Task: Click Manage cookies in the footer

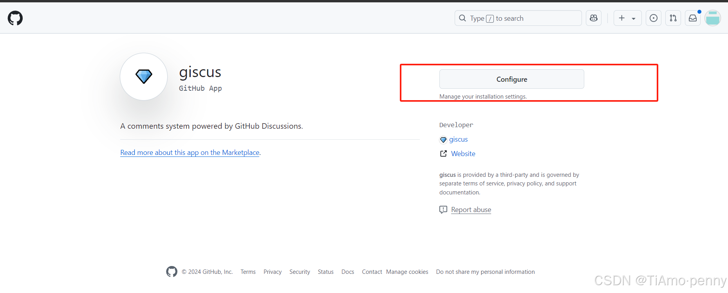Action: point(407,272)
